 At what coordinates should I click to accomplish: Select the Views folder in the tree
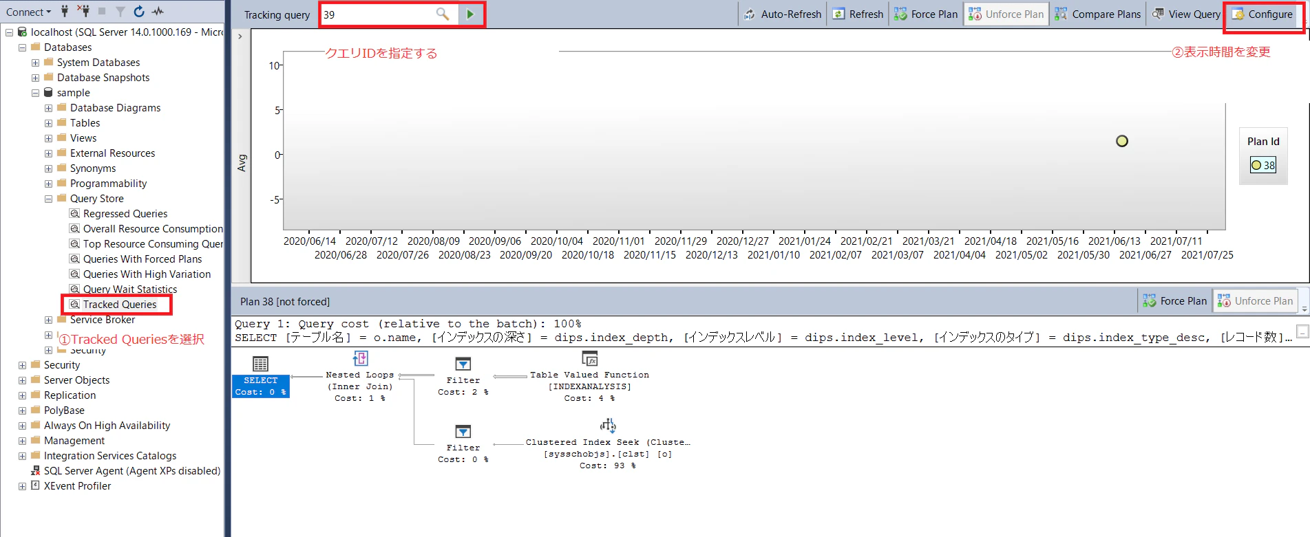pyautogui.click(x=83, y=138)
